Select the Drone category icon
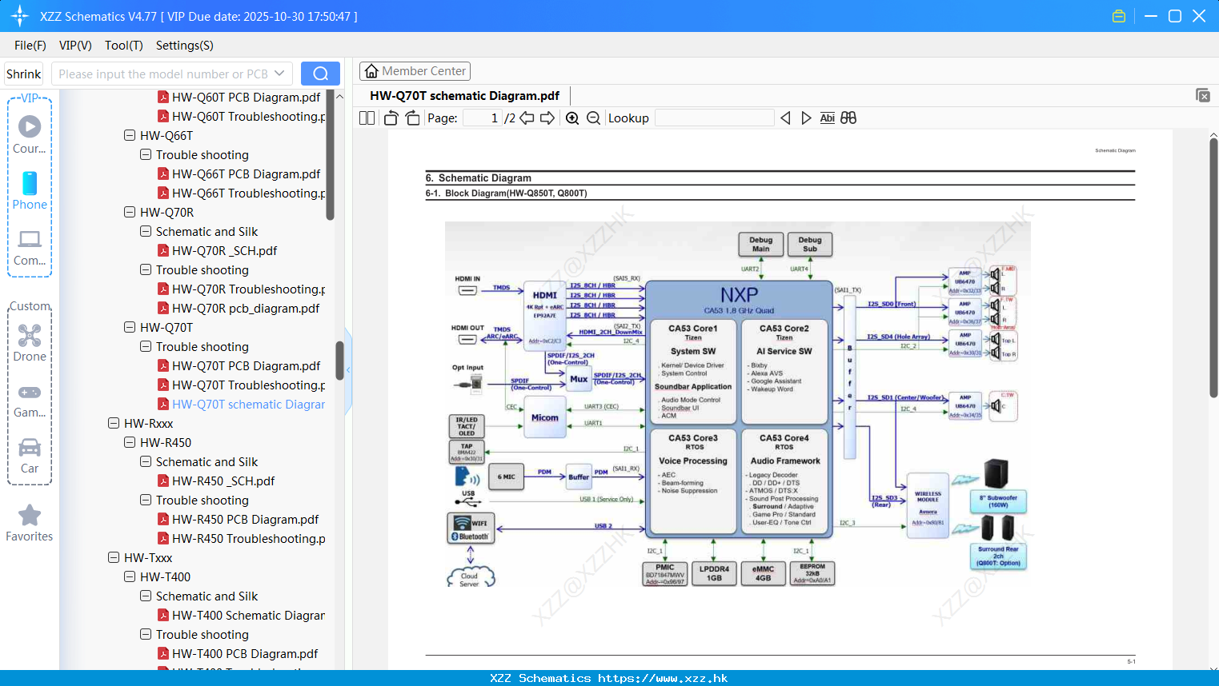 [30, 342]
